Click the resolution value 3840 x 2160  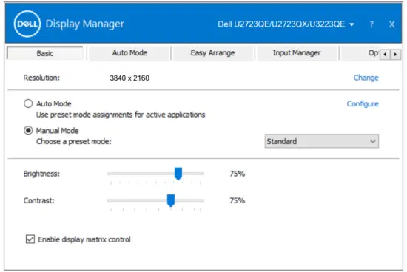click(129, 78)
